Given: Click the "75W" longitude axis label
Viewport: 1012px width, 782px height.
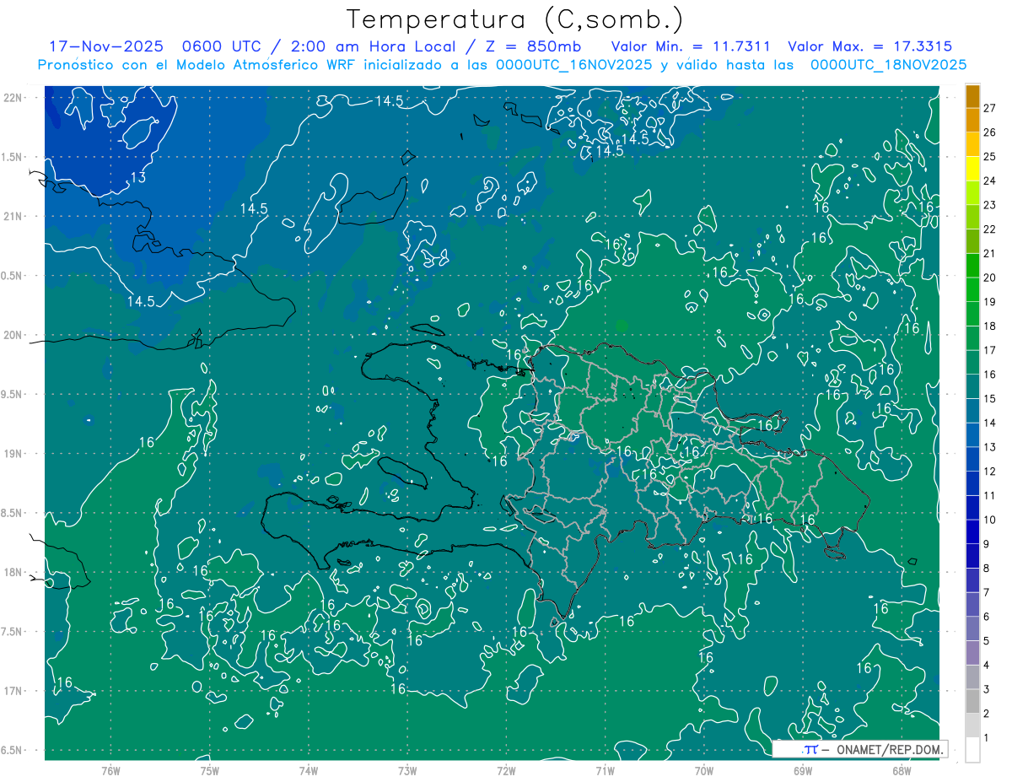Looking at the screenshot, I should (210, 770).
